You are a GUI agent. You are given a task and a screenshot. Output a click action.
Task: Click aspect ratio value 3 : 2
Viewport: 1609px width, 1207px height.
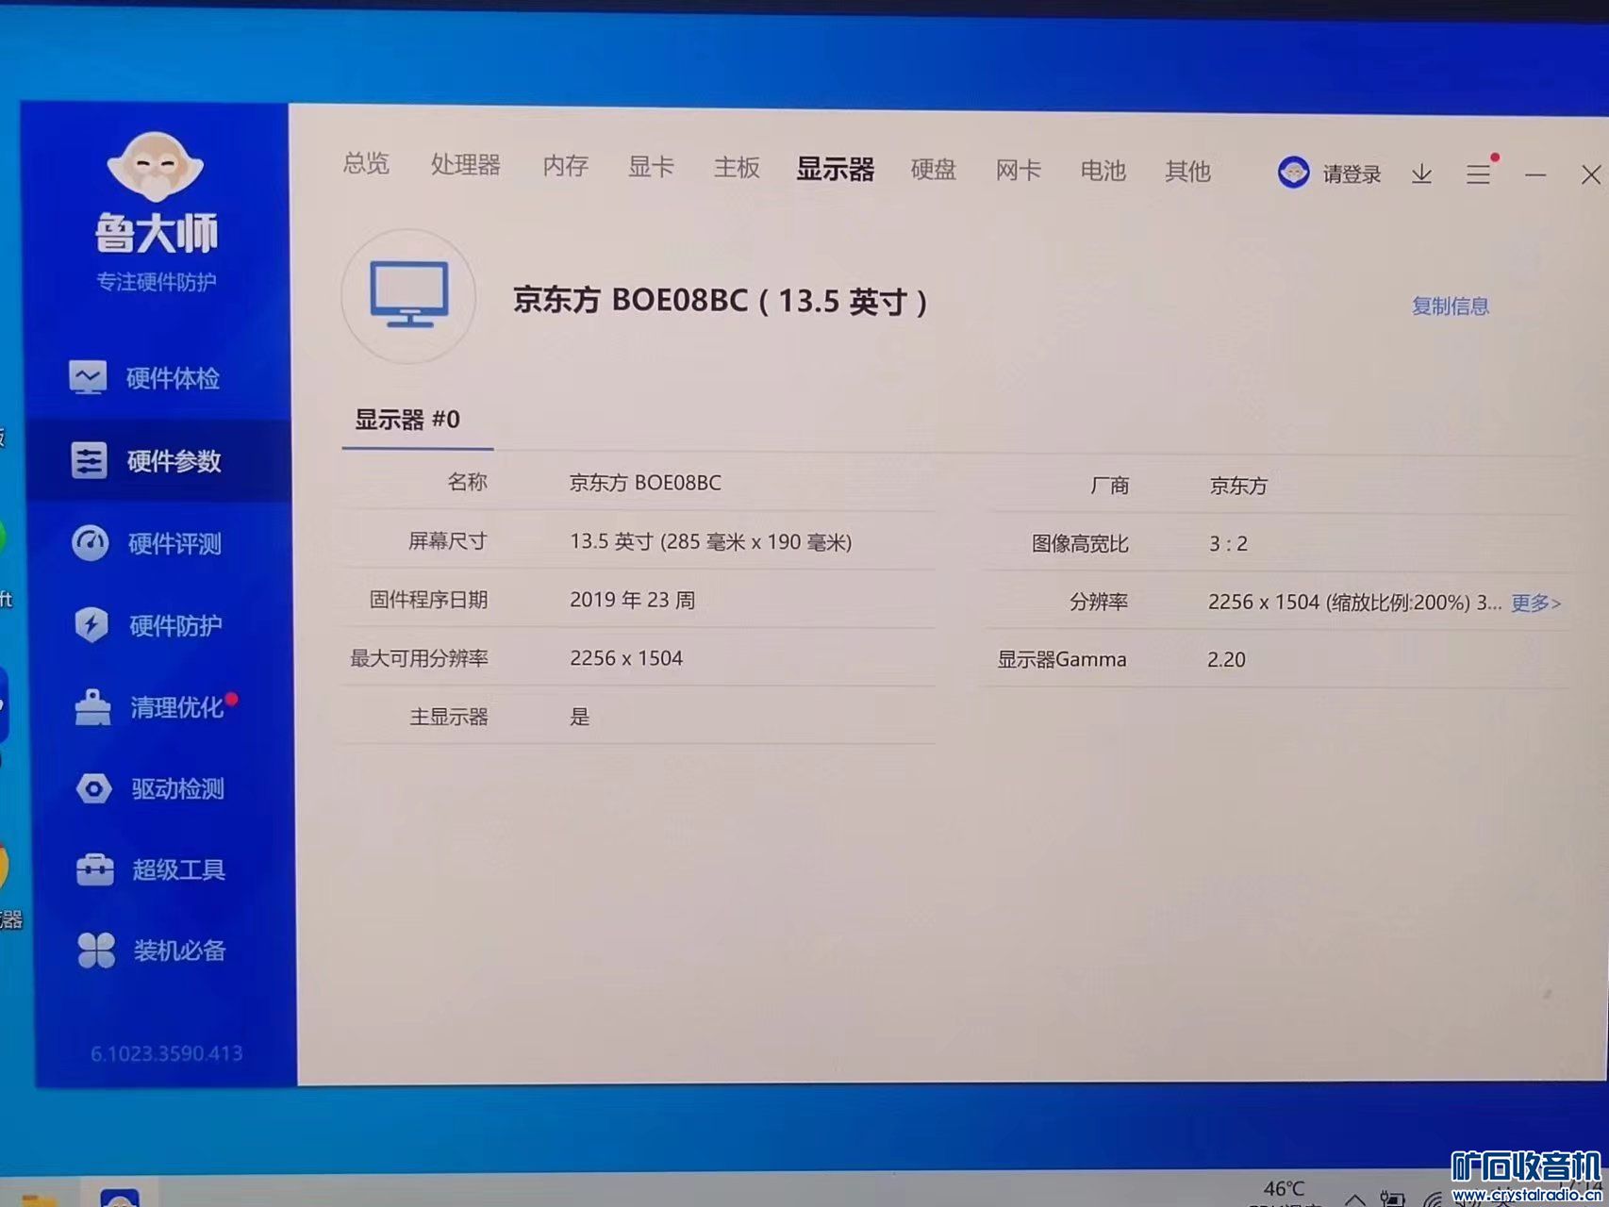[1228, 544]
